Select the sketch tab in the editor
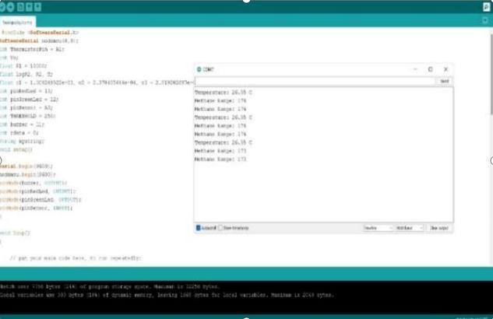The image size is (493, 319). (x=18, y=23)
